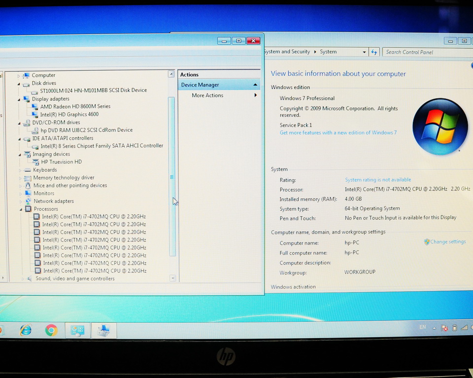
Task: Click the 4.00 GB installed memory value
Action: (x=353, y=199)
